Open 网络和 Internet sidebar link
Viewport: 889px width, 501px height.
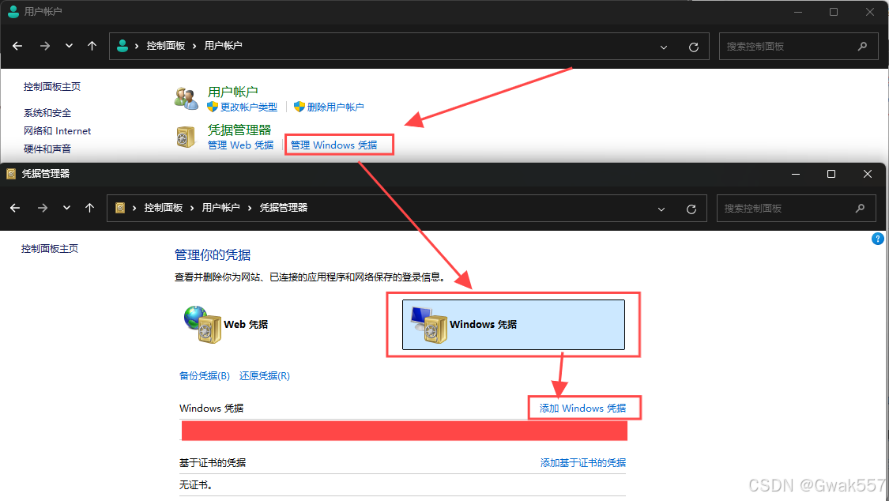57,131
